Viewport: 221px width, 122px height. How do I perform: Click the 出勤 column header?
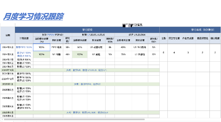point(164,38)
